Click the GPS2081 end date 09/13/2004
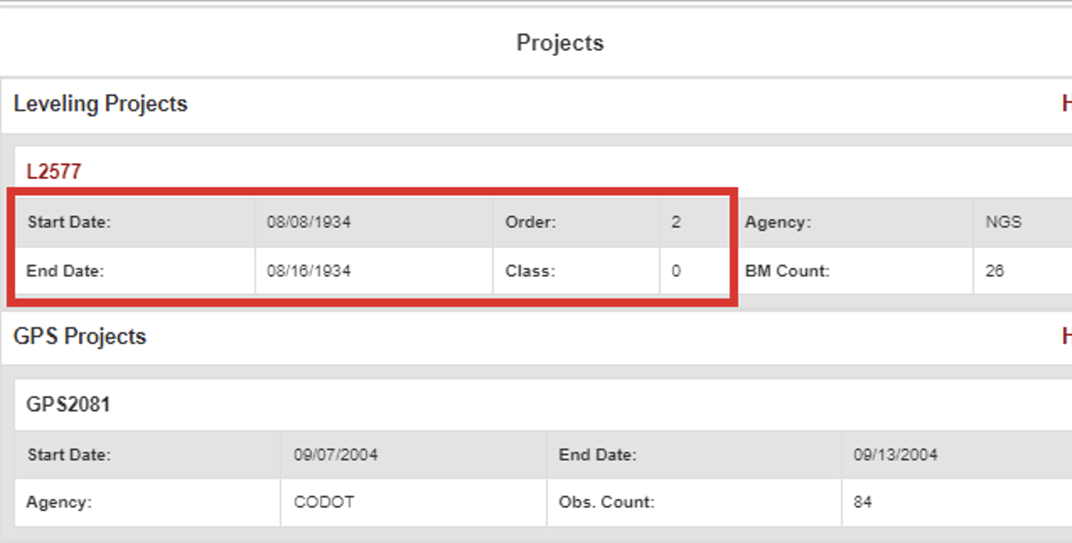Viewport: 1072px width, 543px height. pos(895,455)
